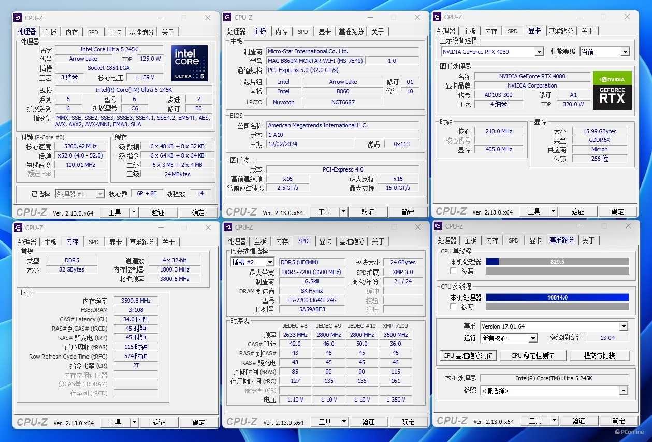Expand the 工具 arrow in the 显卡 window
The width and height of the screenshot is (652, 442).
coord(553,211)
